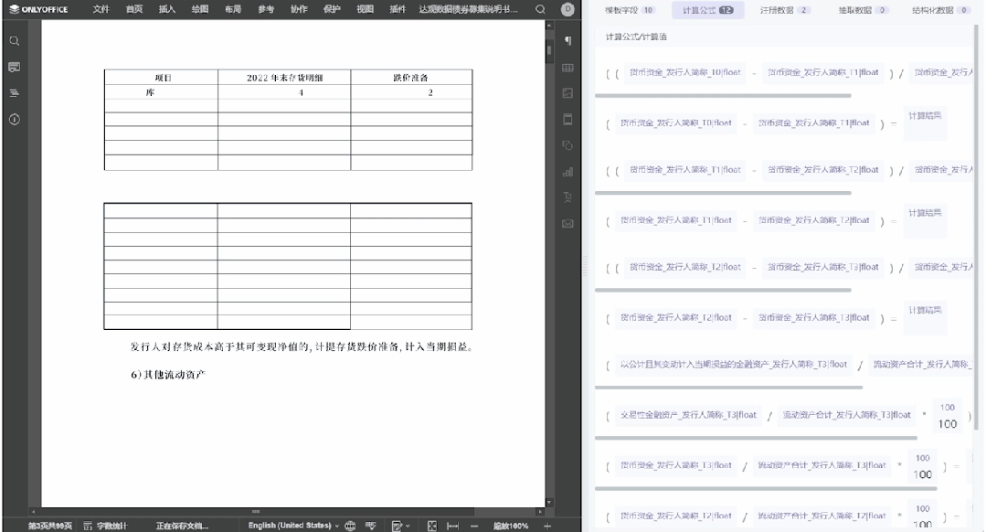Select the 结构化数据 0 panel tab
This screenshot has width=986, height=532.
(x=940, y=10)
